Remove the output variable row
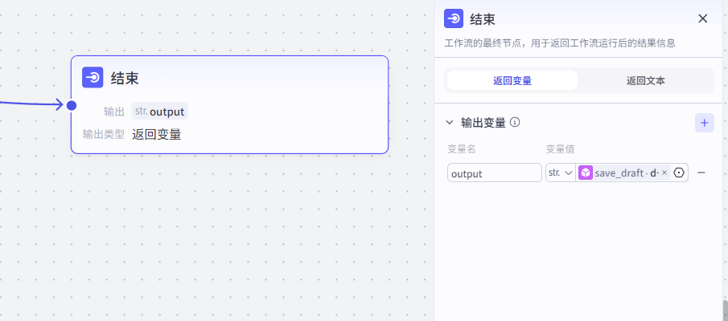 (x=701, y=173)
